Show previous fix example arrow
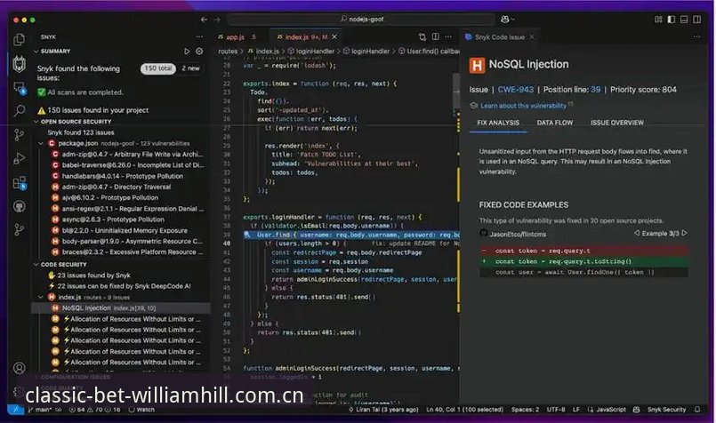The image size is (716, 423). pyautogui.click(x=637, y=233)
